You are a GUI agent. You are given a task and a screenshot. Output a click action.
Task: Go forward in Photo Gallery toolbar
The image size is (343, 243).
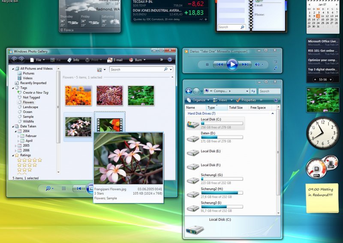(21, 59)
